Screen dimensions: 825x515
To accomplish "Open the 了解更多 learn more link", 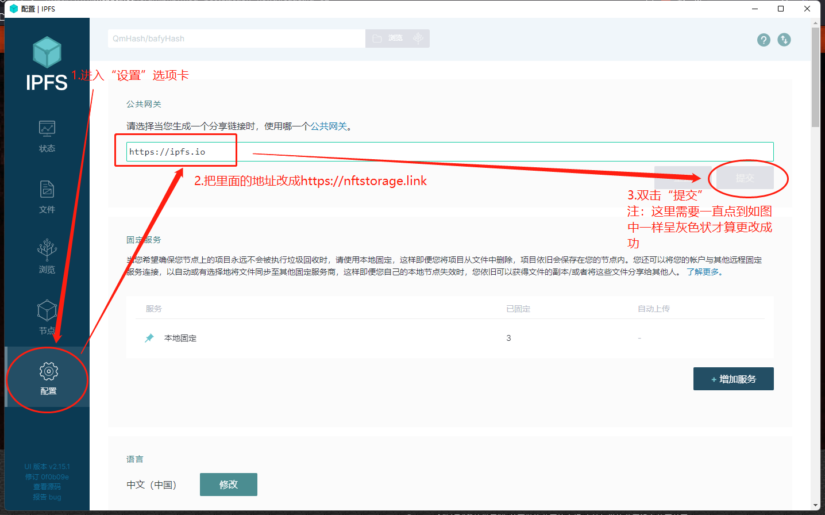I will 703,272.
